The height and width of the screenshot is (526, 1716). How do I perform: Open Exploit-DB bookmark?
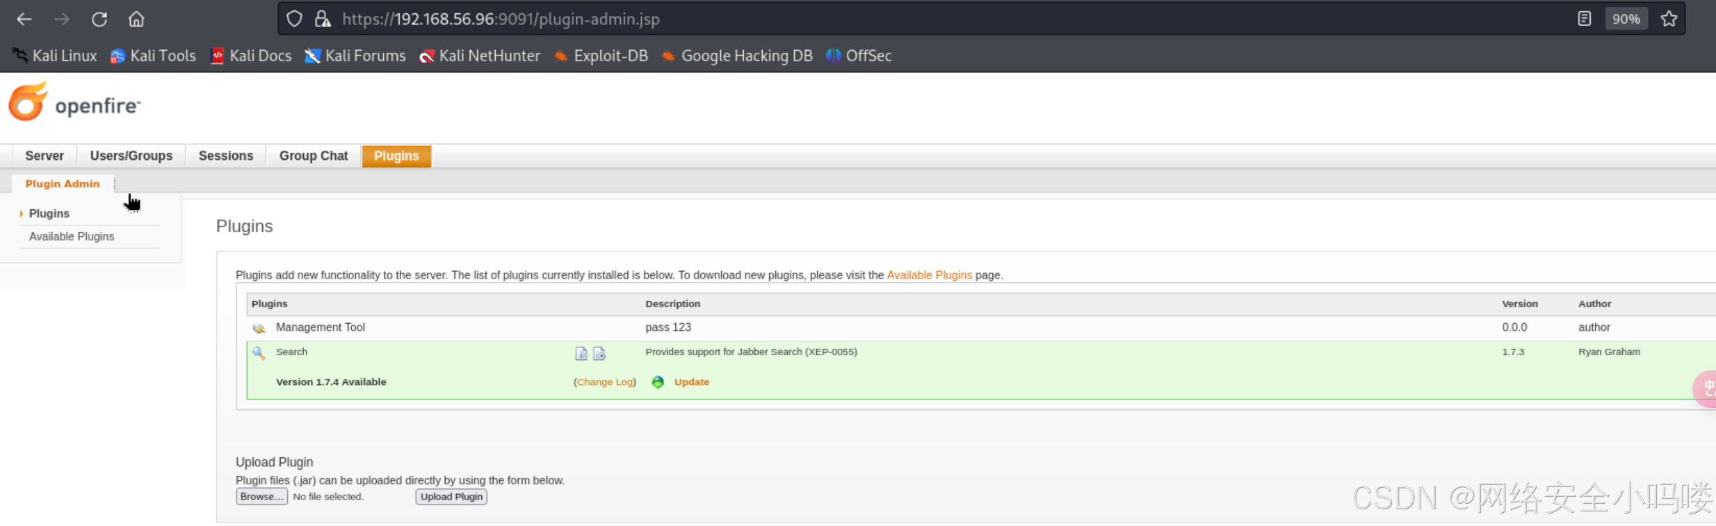coord(601,56)
